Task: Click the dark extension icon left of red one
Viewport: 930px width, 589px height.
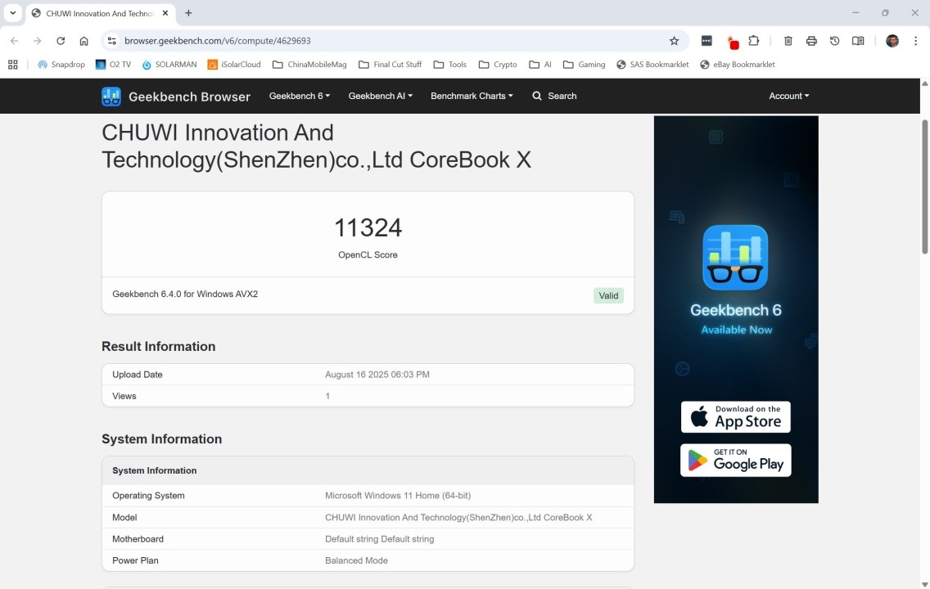Action: (x=707, y=41)
